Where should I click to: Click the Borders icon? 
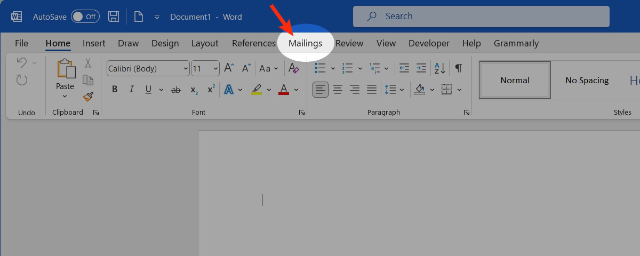click(x=447, y=90)
